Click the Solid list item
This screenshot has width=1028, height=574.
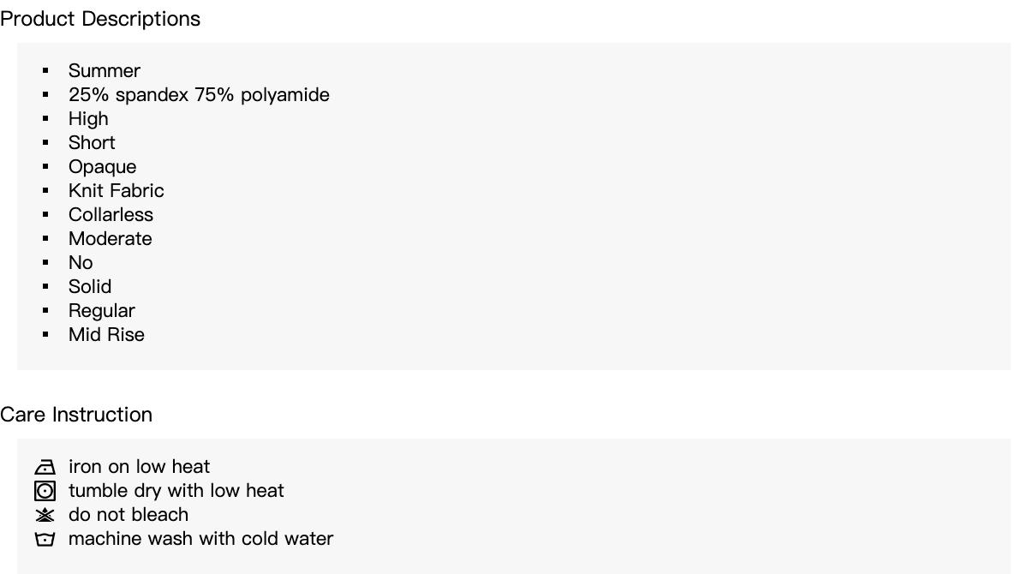tap(90, 287)
